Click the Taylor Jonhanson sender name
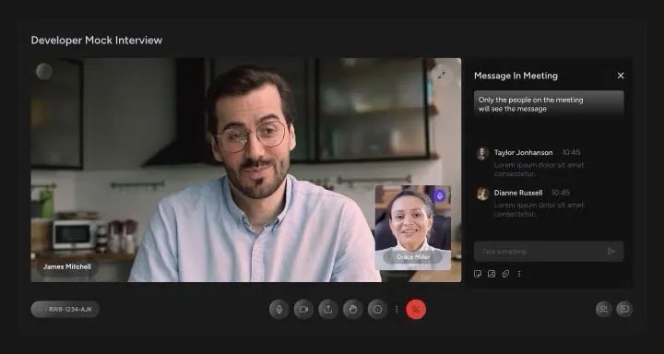Viewport: 664px width, 354px height. point(524,152)
